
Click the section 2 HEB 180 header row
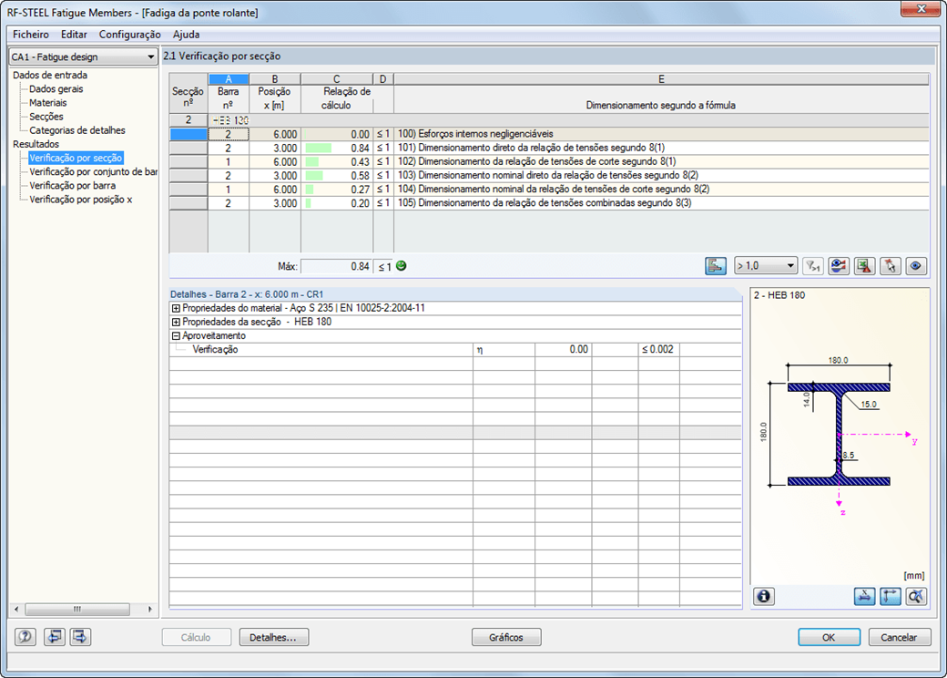click(x=549, y=120)
